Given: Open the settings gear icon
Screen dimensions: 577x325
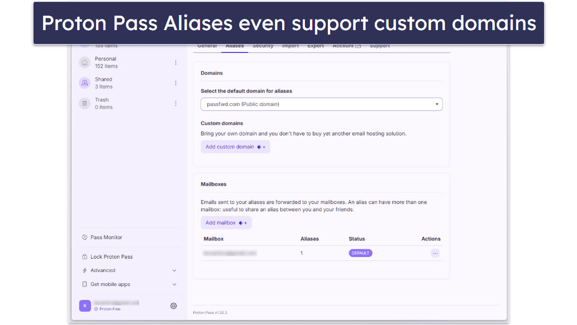Looking at the screenshot, I should click(x=174, y=305).
